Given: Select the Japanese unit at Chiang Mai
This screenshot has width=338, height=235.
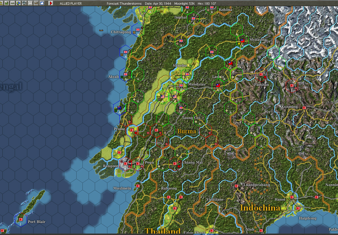Looking at the screenshot, I should point(175,164).
